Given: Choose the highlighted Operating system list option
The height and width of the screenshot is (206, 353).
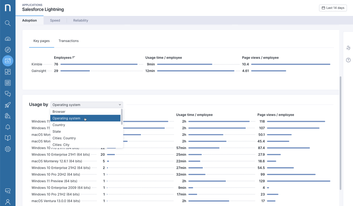Looking at the screenshot, I should pos(85,118).
